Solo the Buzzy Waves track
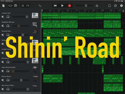 point(8,80)
